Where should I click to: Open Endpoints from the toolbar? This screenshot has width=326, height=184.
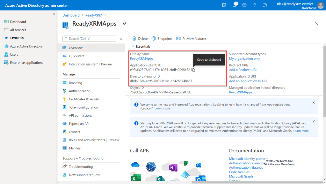[162, 39]
